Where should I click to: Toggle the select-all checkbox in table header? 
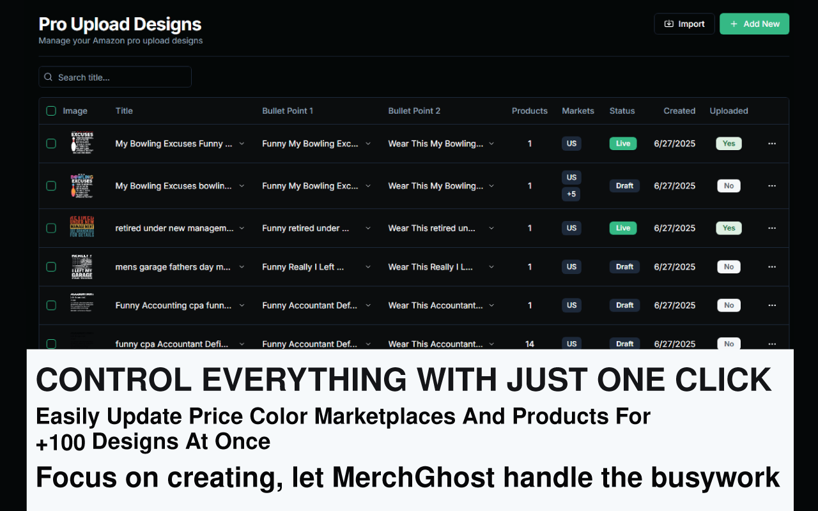pos(51,111)
